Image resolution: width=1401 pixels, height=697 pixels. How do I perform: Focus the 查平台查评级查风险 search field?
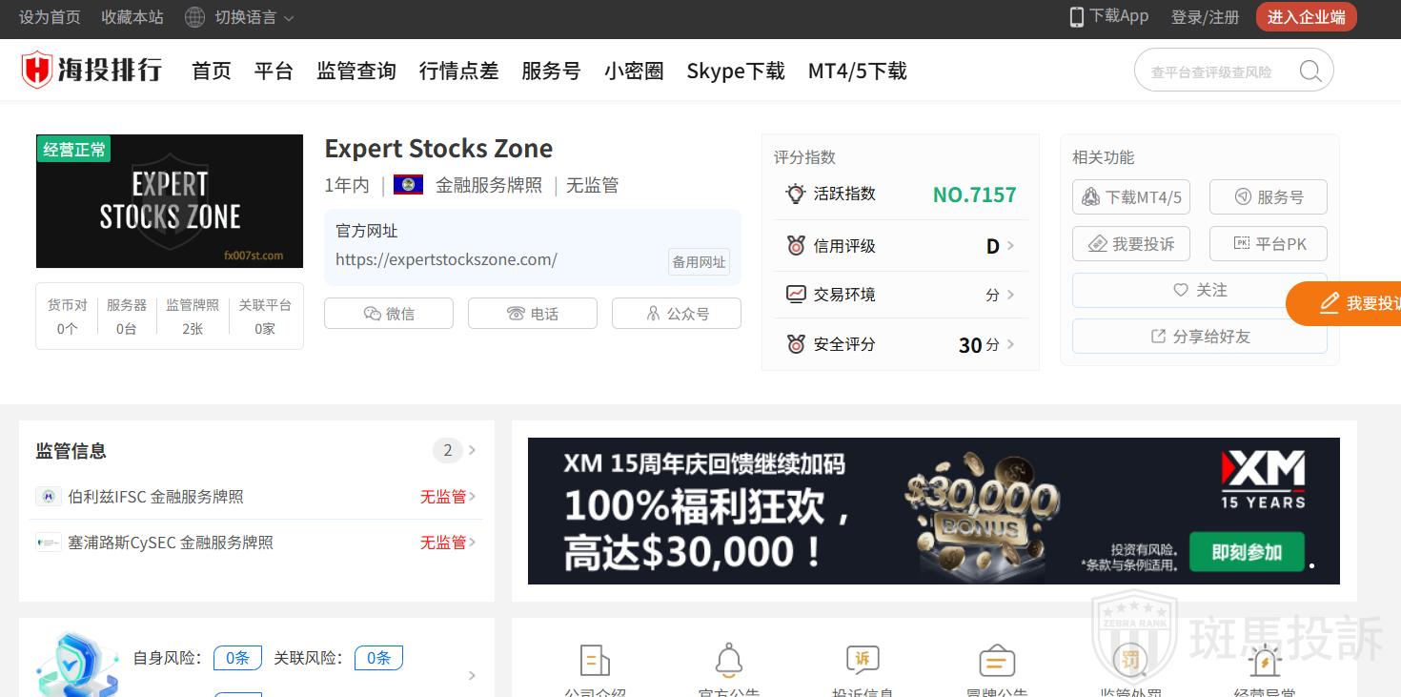[x=1219, y=72]
